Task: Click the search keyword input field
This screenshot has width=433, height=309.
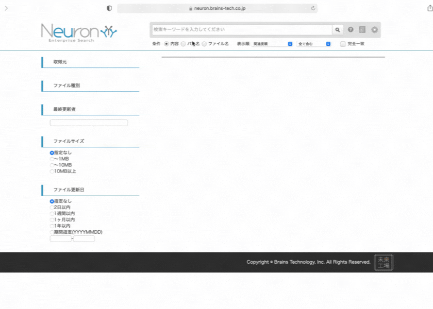Action: pyautogui.click(x=242, y=29)
